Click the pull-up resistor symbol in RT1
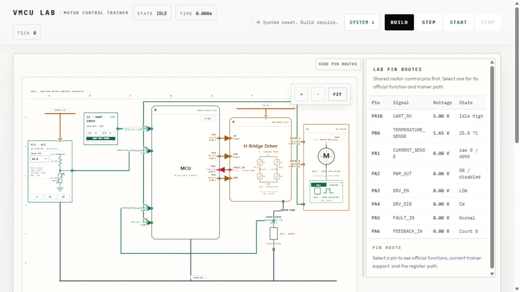Screen dimensions: 520x292 click(x=60, y=162)
